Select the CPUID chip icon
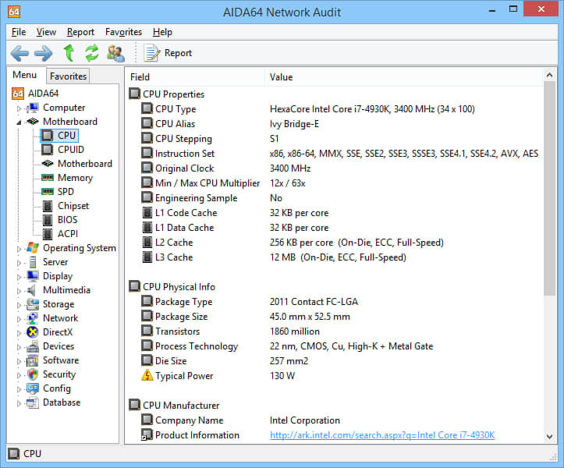The height and width of the screenshot is (468, 564). [x=48, y=149]
